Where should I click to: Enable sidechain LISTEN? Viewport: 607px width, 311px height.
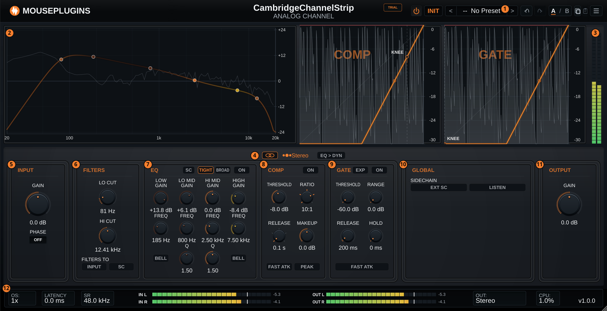coord(497,187)
